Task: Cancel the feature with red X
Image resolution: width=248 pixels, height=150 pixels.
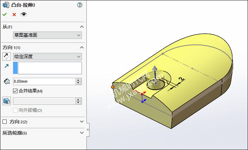Action: pos(14,14)
